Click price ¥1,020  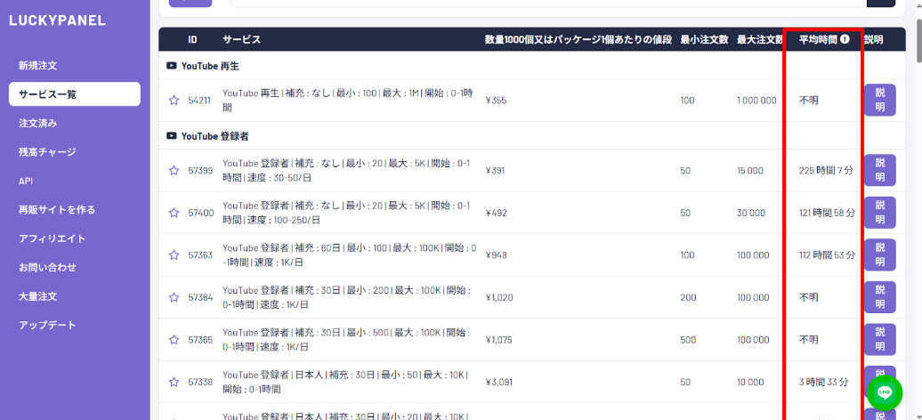click(499, 297)
